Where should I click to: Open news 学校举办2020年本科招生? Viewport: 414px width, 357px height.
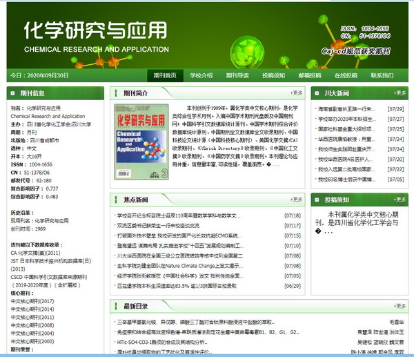click(x=347, y=119)
